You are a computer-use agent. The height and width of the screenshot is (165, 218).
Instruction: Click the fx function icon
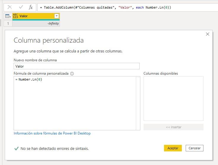[x=31, y=7]
